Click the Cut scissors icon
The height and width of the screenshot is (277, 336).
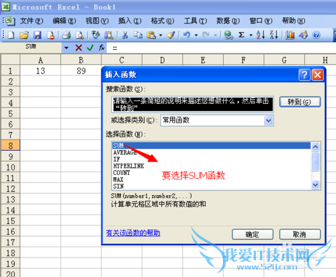coord(125,35)
